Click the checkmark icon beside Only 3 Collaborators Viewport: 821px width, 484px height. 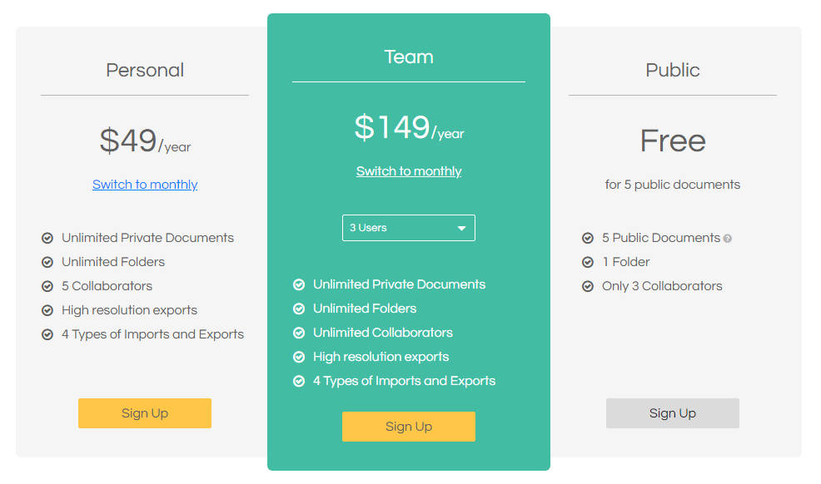pos(589,286)
